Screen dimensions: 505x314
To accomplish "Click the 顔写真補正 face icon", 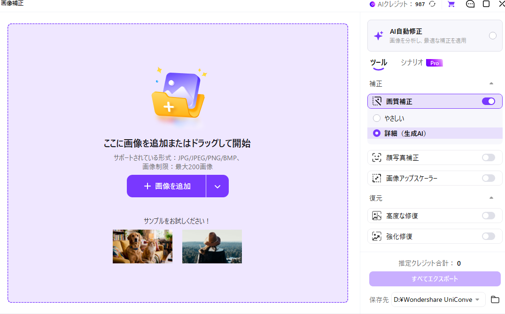I will click(x=377, y=157).
